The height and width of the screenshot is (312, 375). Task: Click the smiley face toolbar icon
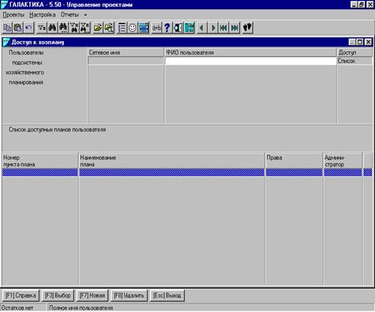(132, 27)
